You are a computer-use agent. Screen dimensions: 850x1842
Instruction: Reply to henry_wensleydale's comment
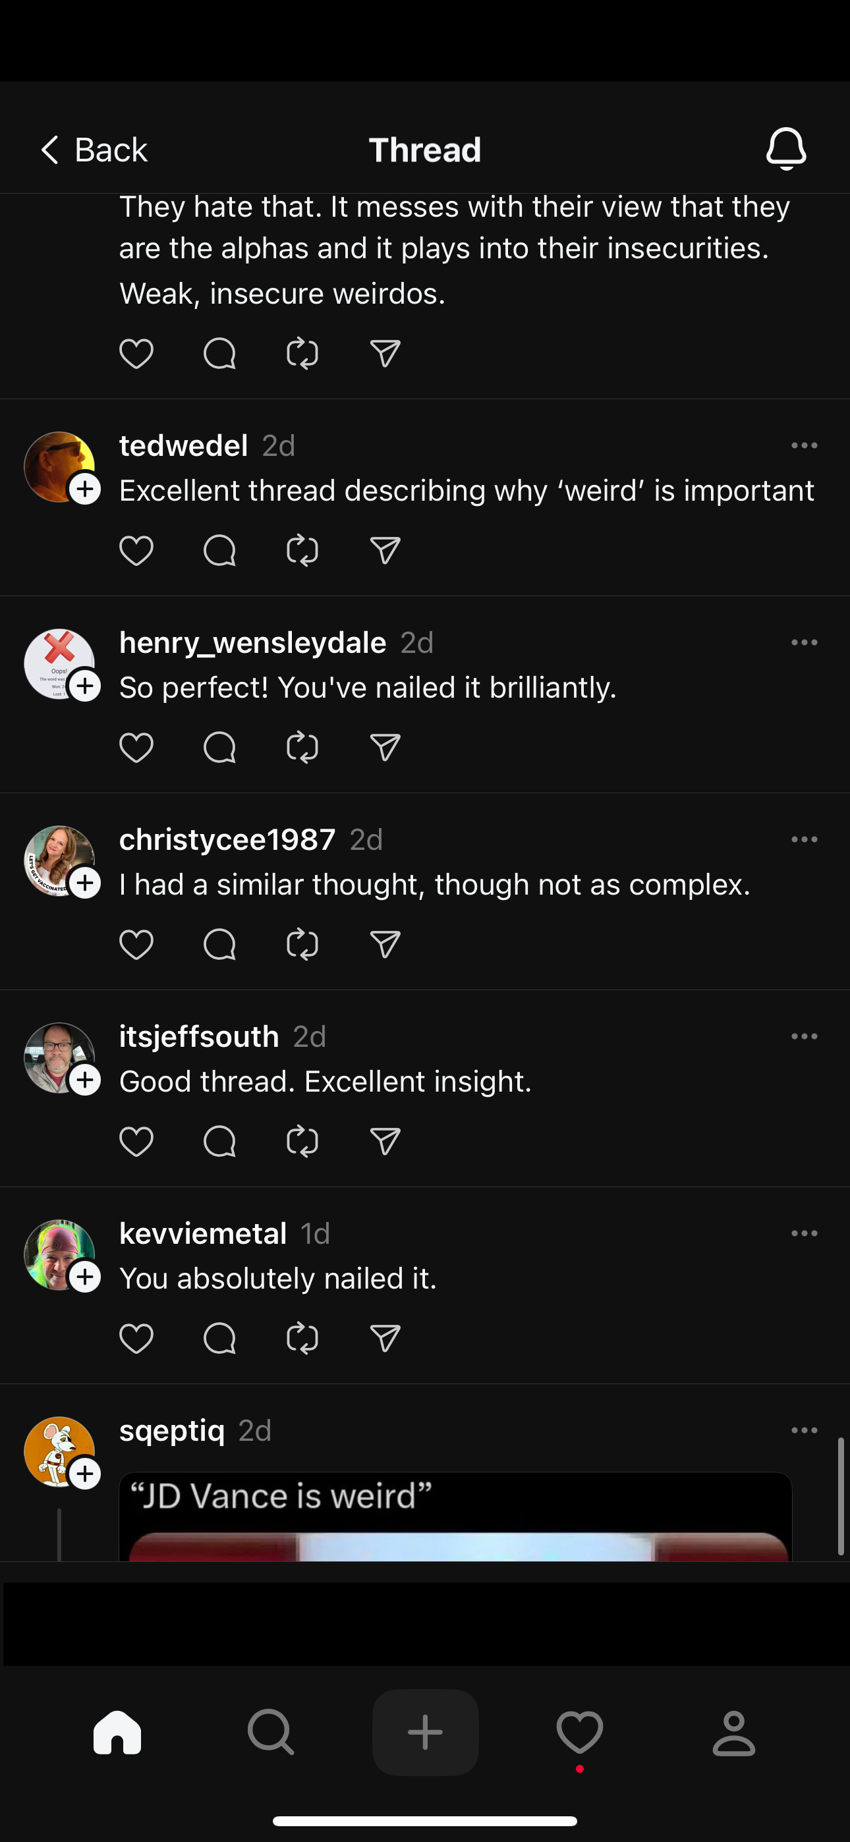point(219,748)
